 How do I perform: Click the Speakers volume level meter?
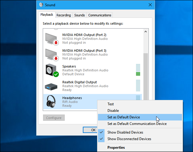tap(138, 70)
